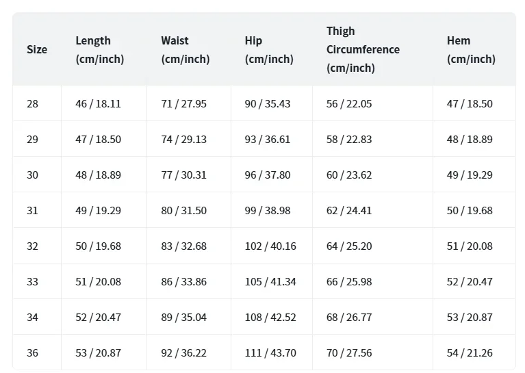Viewport: 525px width, 373px height.
Task: Select the Thigh Circumference header cell
Action: pyautogui.click(x=363, y=49)
